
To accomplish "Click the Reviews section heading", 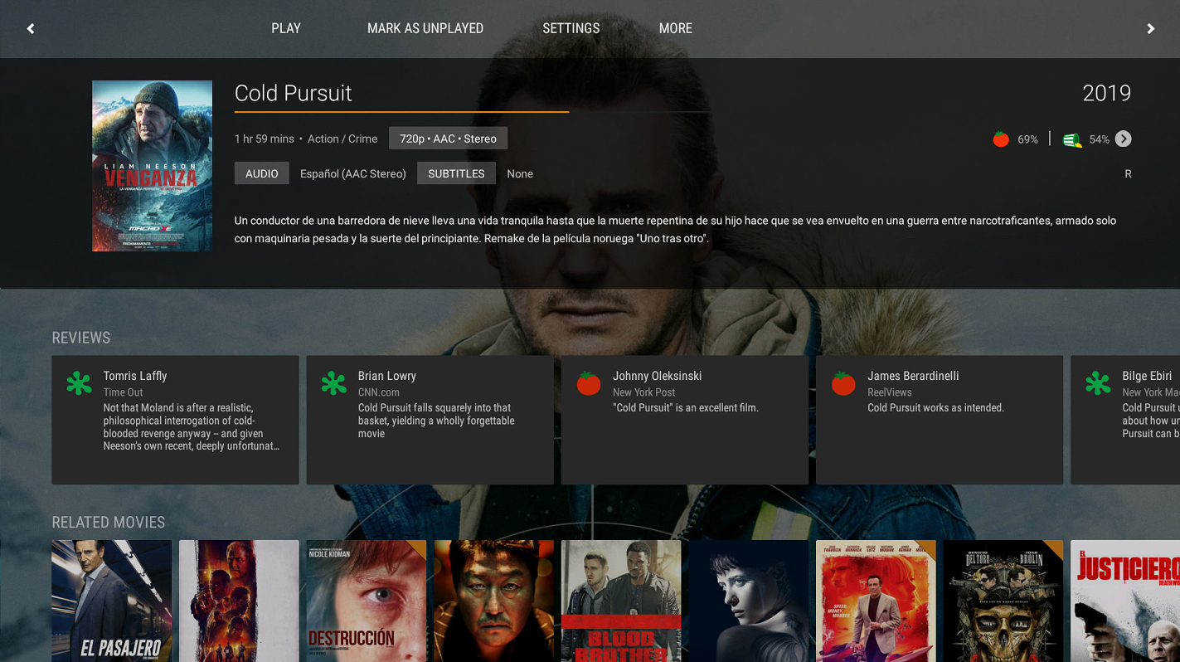I will pyautogui.click(x=81, y=338).
